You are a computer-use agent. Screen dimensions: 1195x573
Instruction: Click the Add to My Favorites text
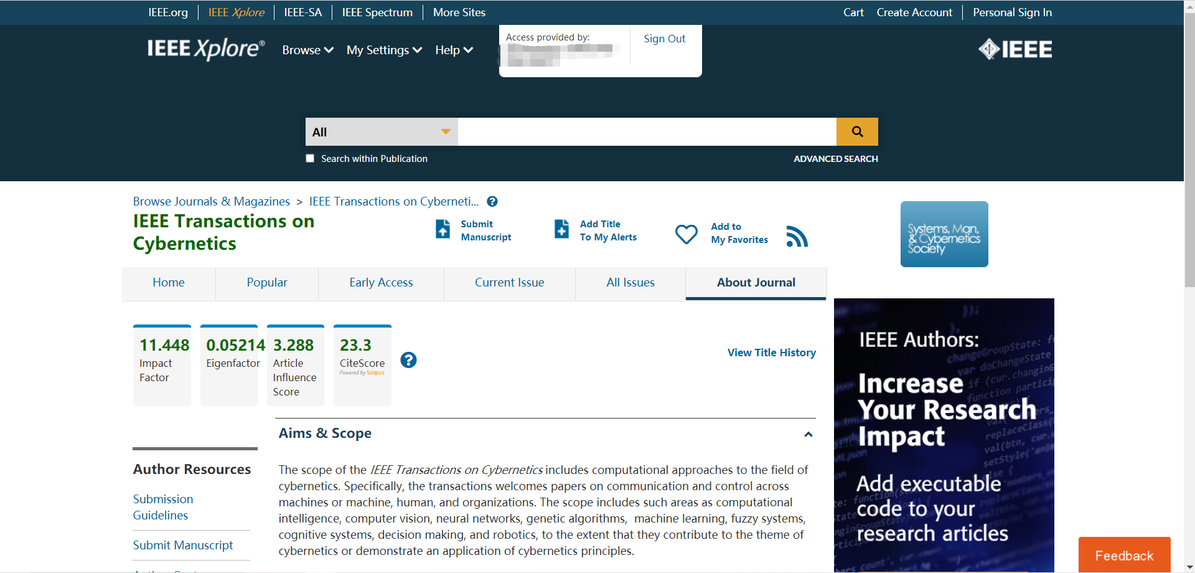tap(739, 233)
